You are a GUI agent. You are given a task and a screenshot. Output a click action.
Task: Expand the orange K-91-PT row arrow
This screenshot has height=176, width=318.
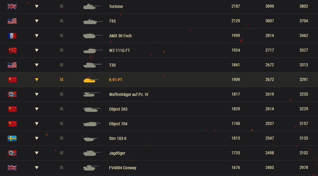coord(37,80)
